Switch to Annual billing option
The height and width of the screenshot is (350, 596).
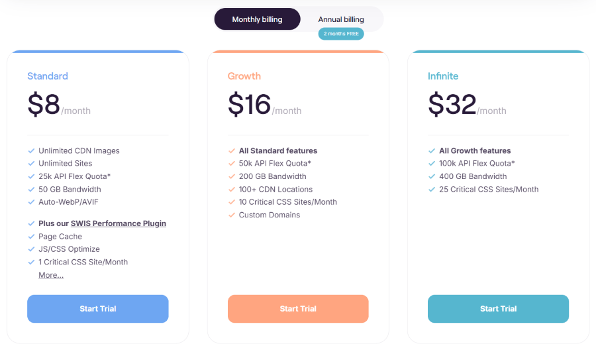341,19
